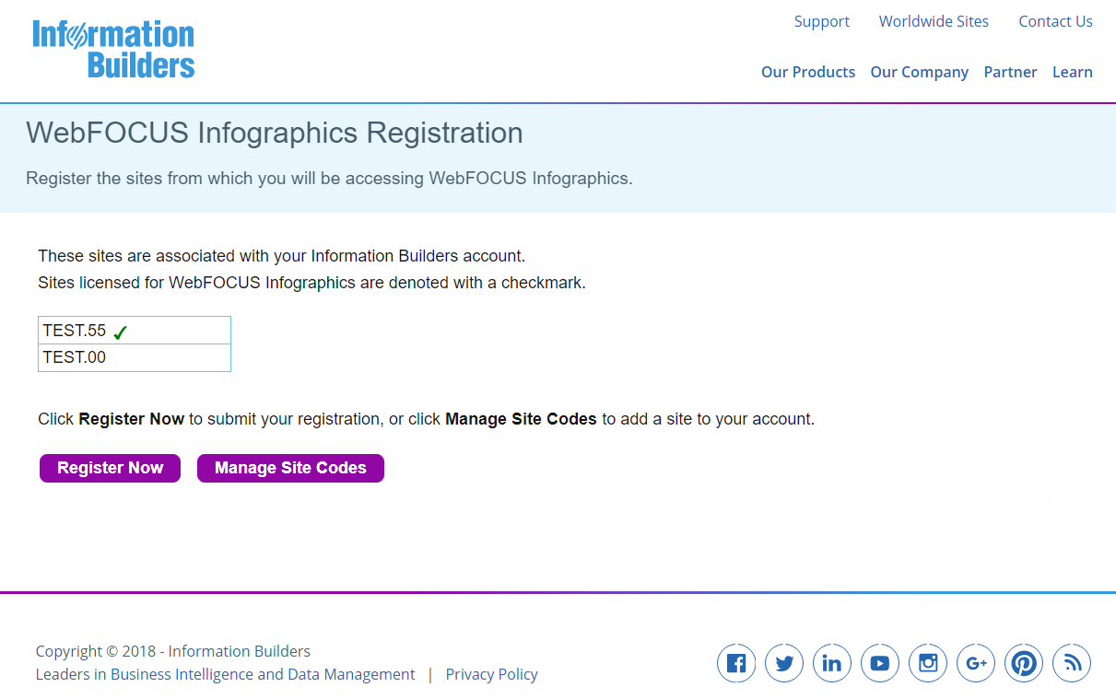Click the Register Now button

[110, 468]
